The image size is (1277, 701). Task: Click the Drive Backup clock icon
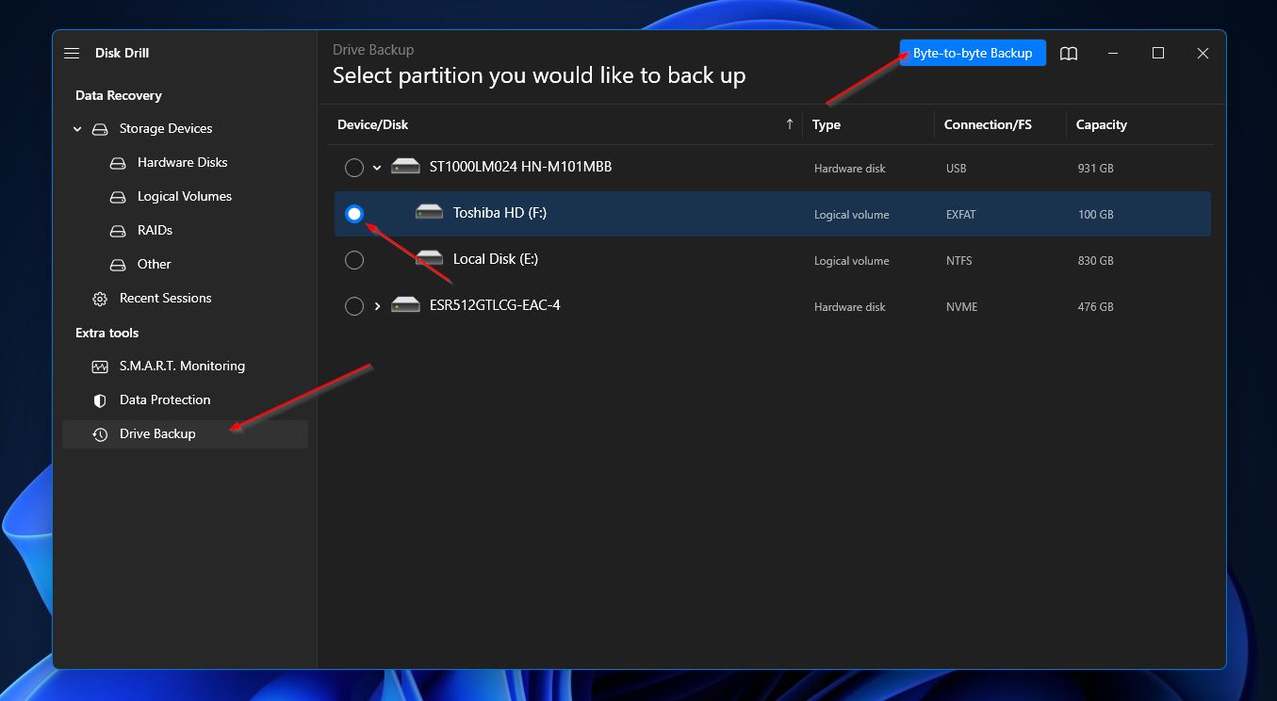click(x=100, y=434)
